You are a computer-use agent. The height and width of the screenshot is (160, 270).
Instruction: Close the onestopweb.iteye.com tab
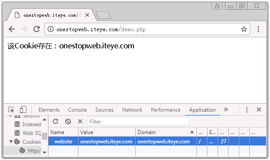(87, 15)
